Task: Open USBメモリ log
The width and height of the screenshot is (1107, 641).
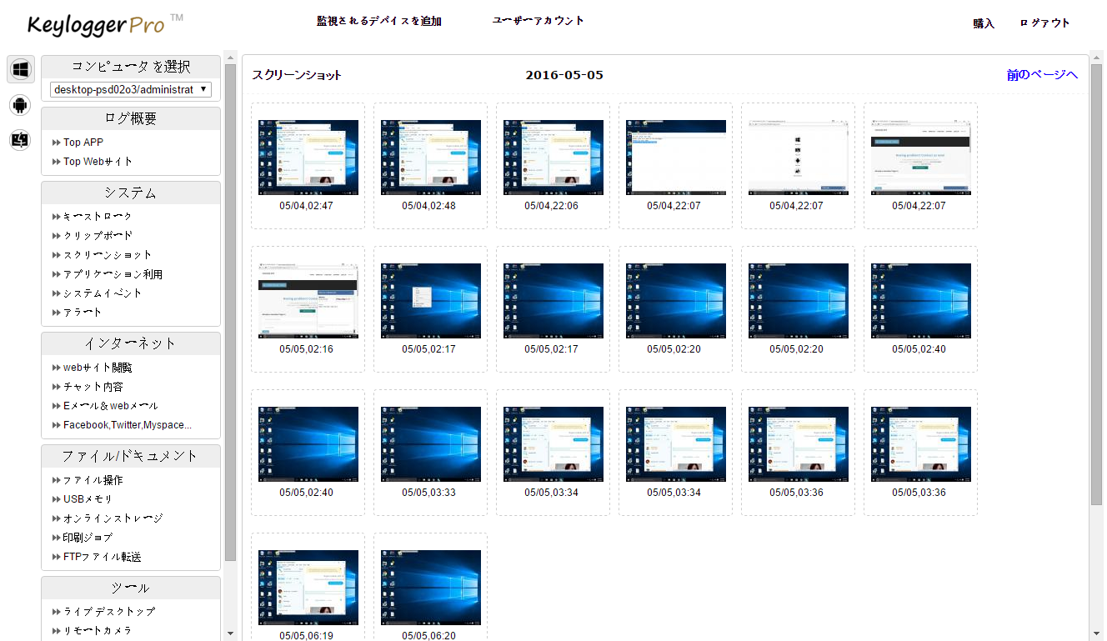Action: [88, 499]
